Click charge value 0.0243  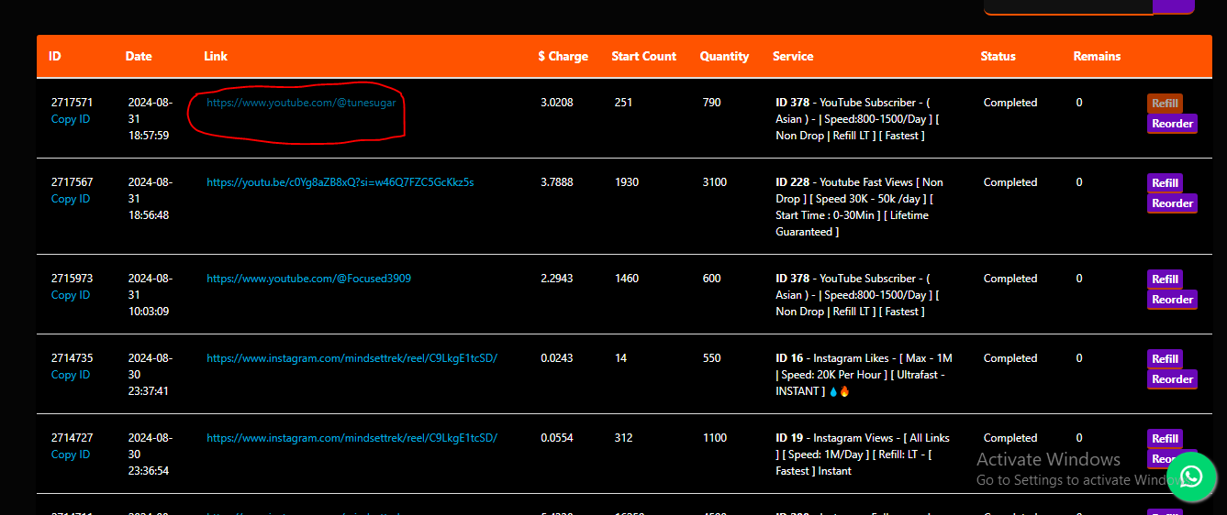557,358
